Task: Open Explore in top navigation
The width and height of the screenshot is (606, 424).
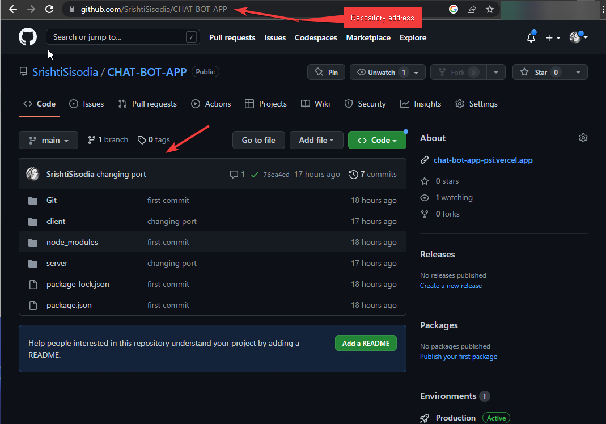Action: (413, 37)
